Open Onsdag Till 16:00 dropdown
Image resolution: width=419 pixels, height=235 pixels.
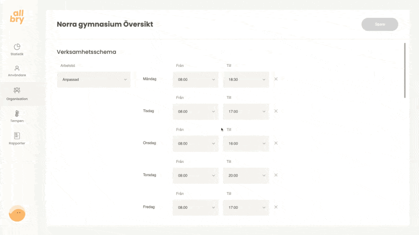coord(246,144)
